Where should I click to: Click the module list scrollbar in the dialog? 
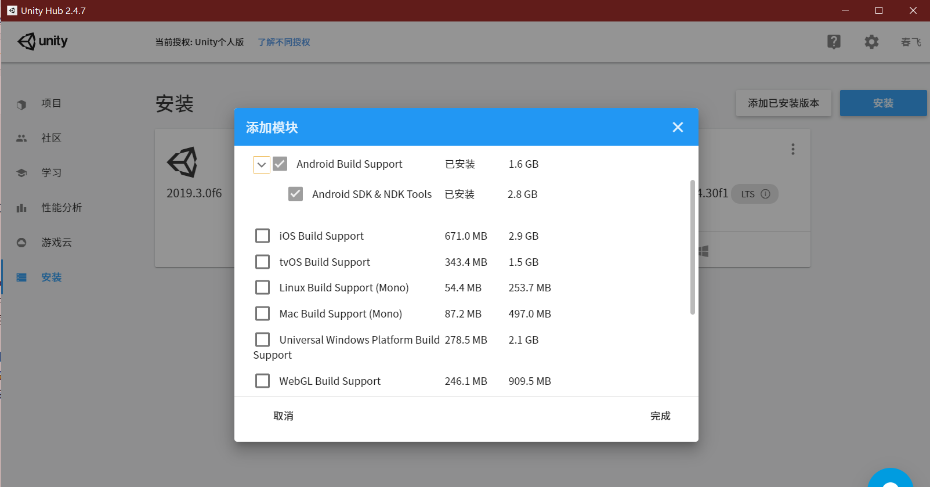tap(692, 247)
